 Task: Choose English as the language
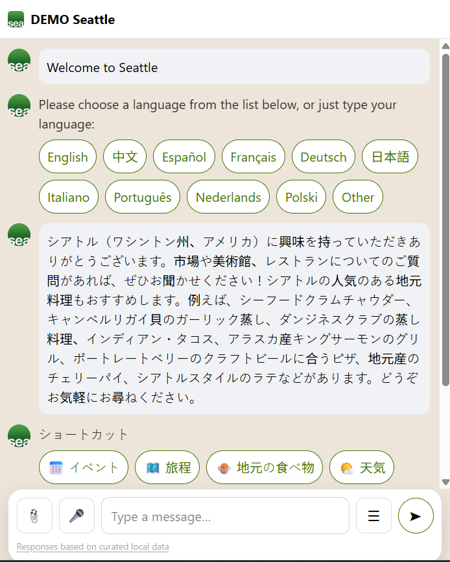[x=67, y=157]
